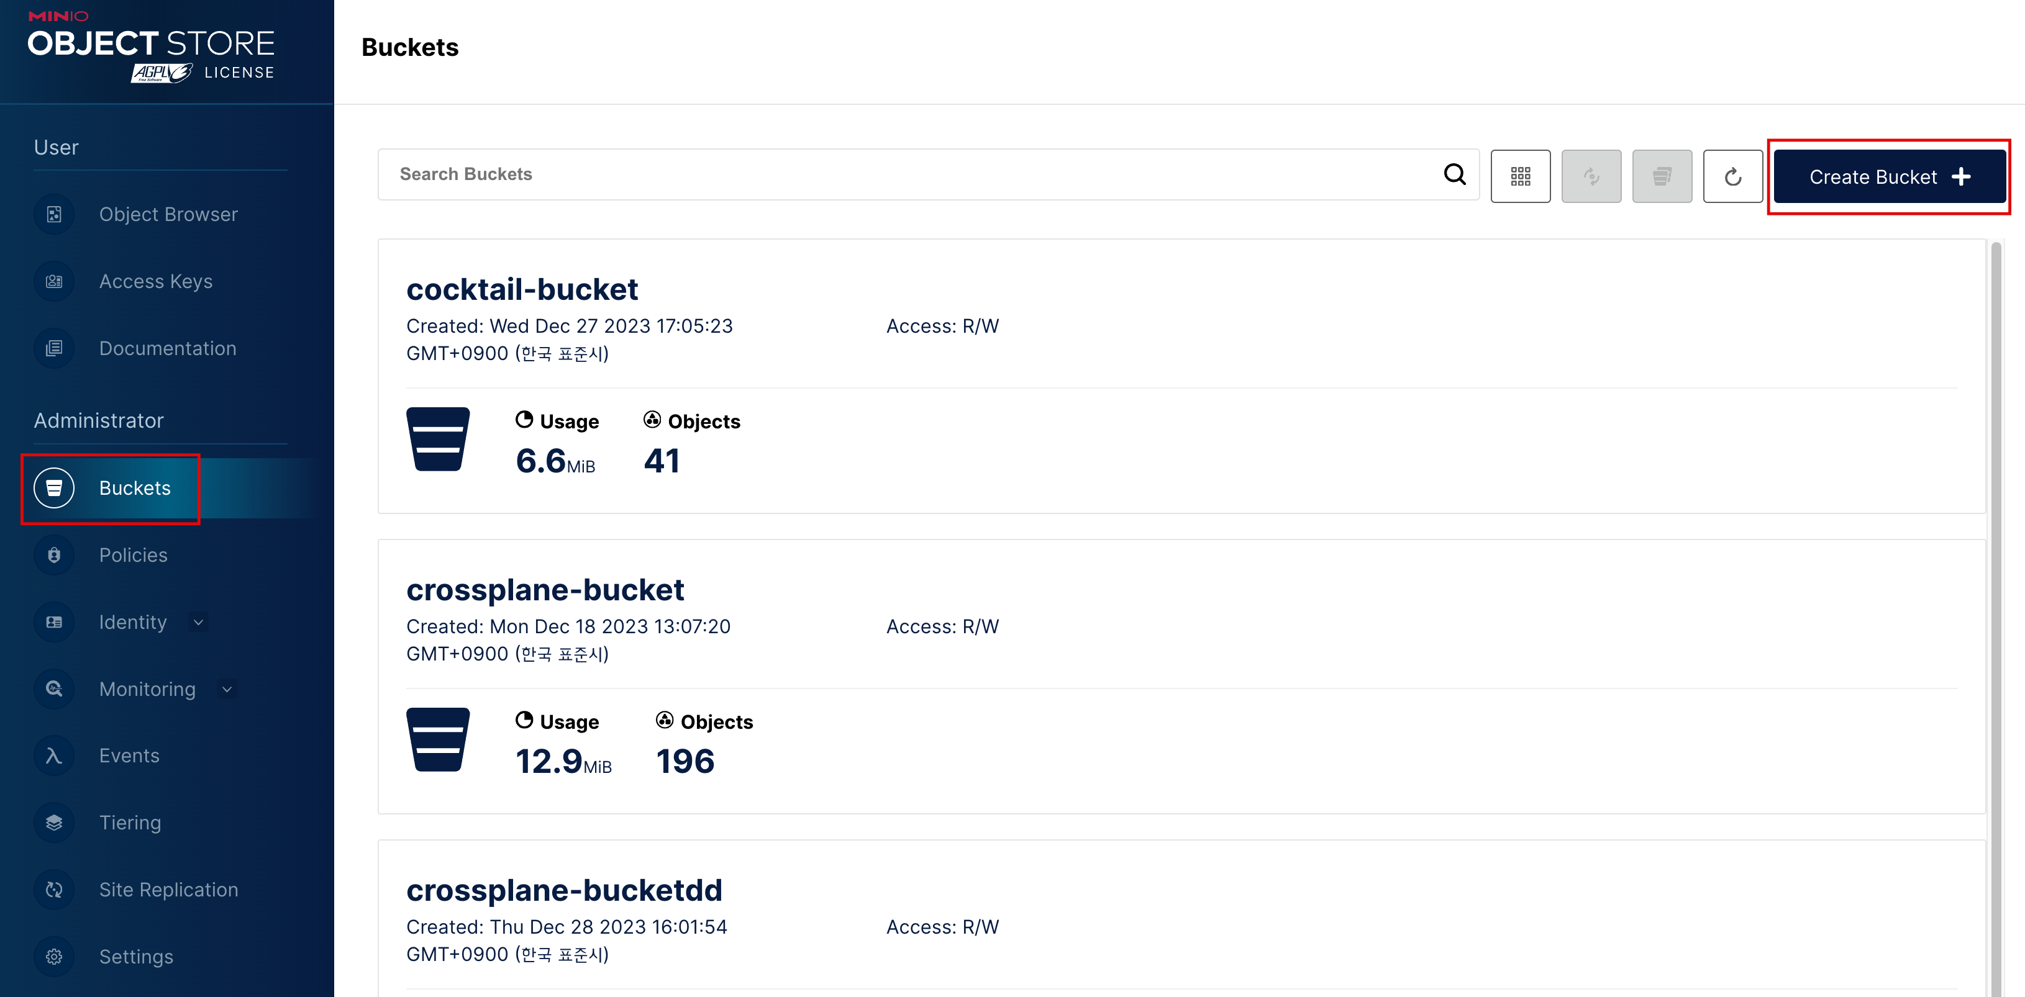Open the cocktail-bucket bucket

coord(522,289)
